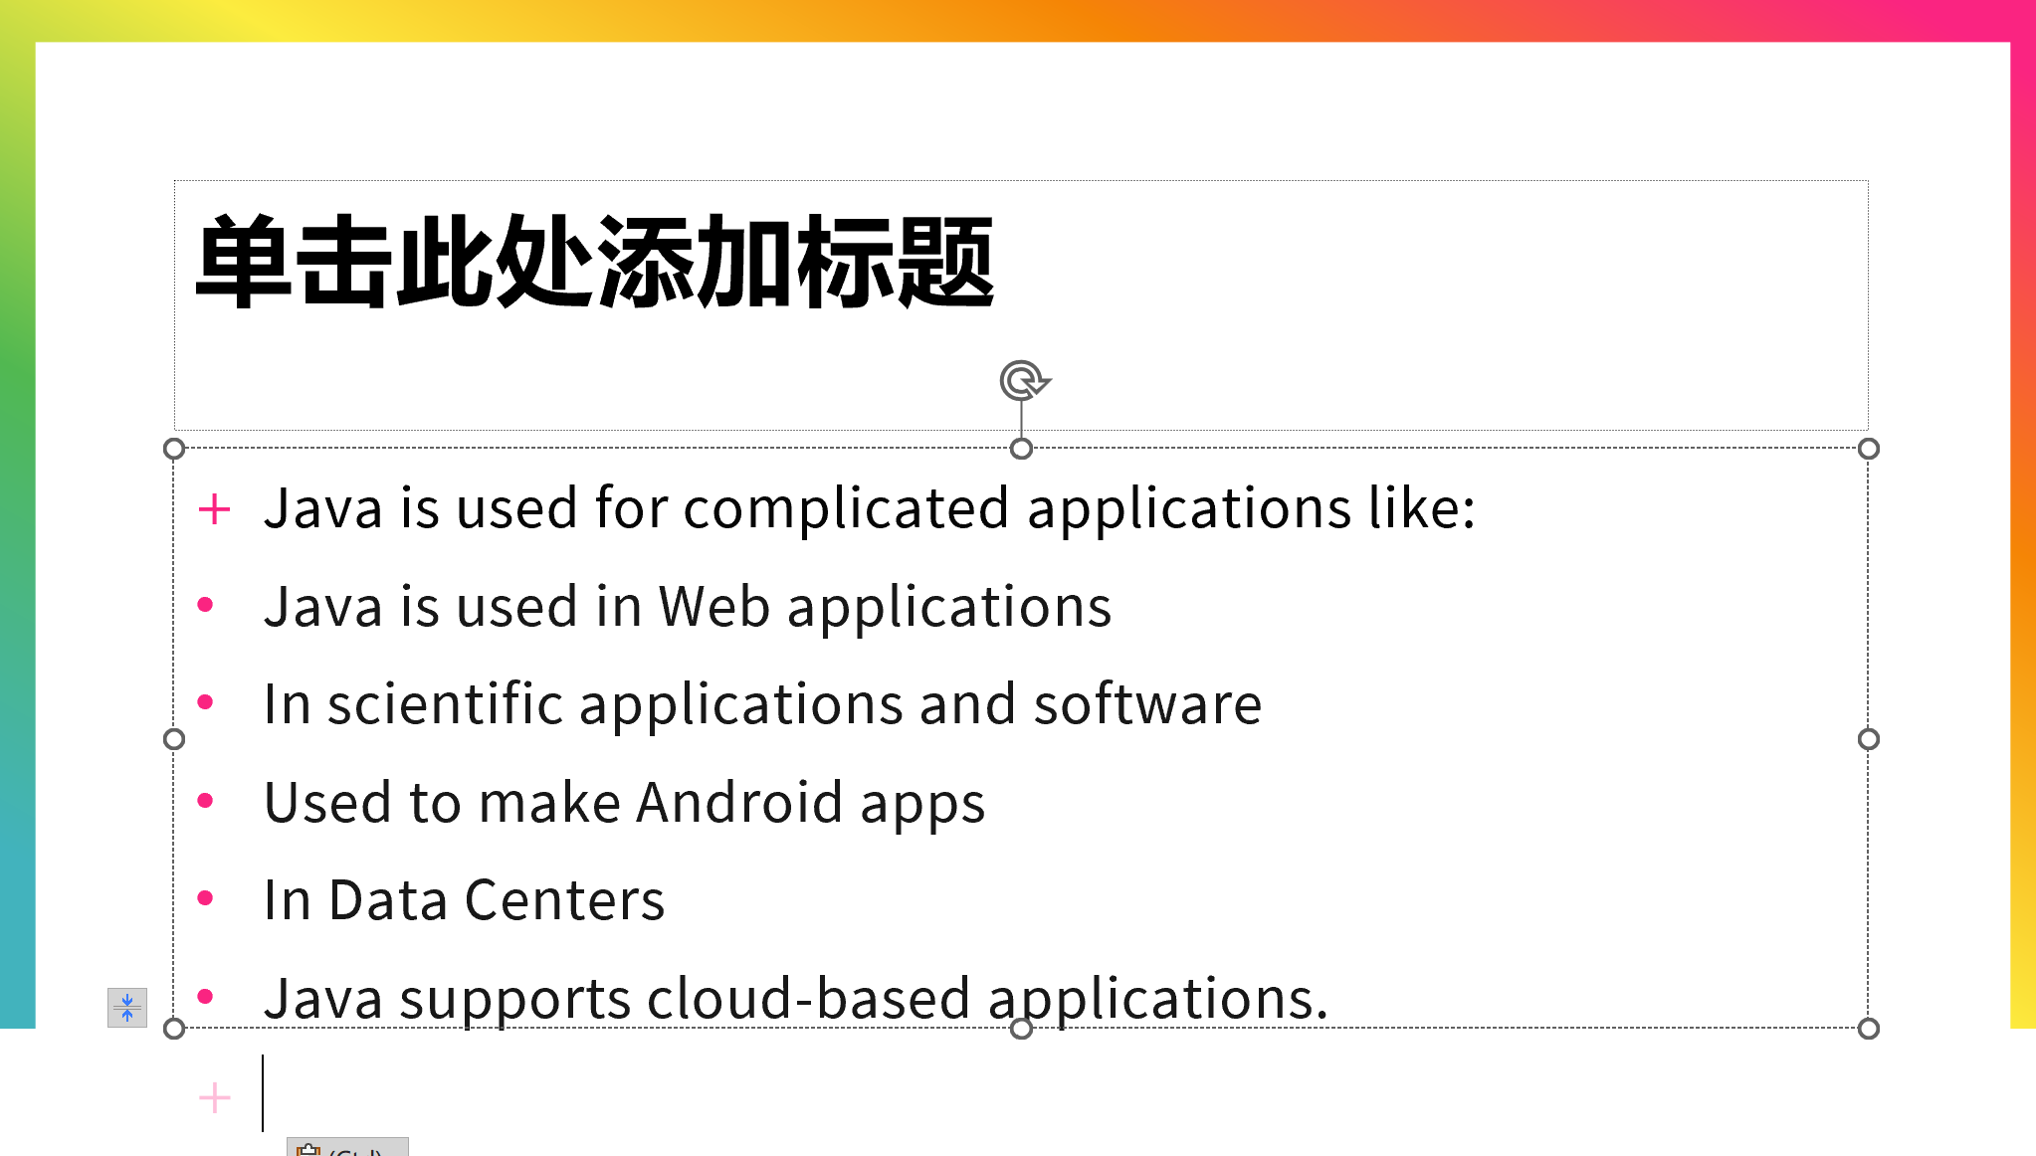Click the pink plus bullet of first line
The height and width of the screenshot is (1156, 2036).
pos(214,509)
